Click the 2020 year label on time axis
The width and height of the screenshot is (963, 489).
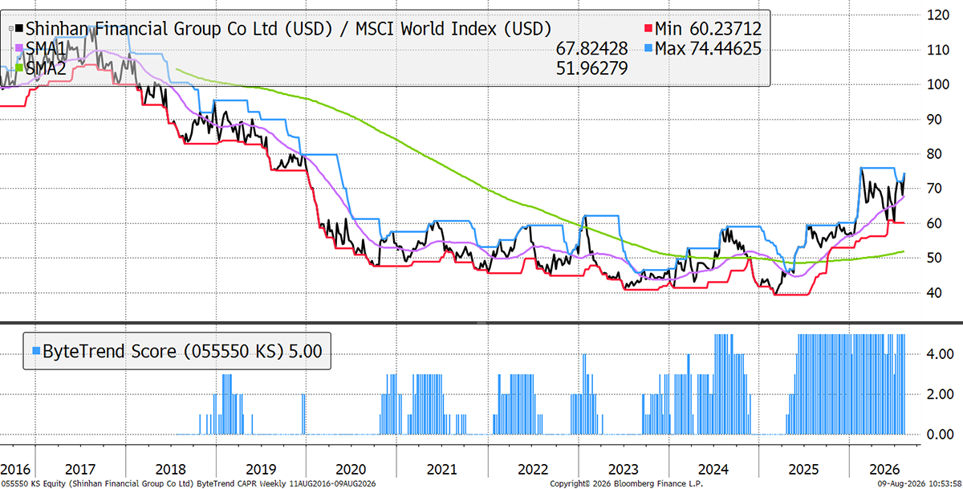pyautogui.click(x=351, y=468)
